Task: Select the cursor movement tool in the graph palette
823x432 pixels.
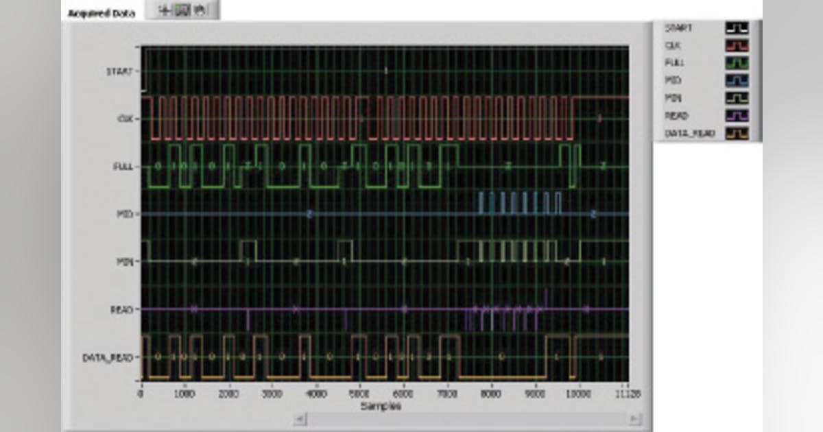Action: point(163,10)
